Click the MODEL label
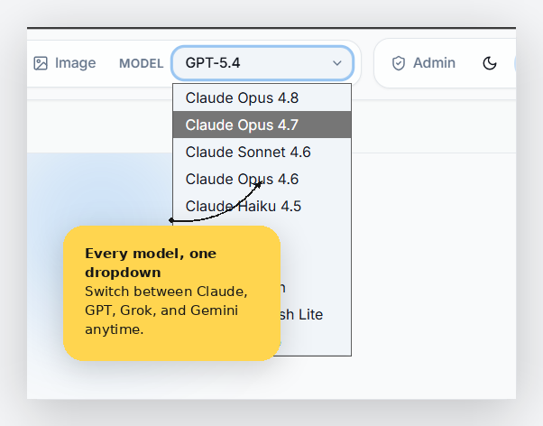This screenshot has width=543, height=426. coord(141,63)
